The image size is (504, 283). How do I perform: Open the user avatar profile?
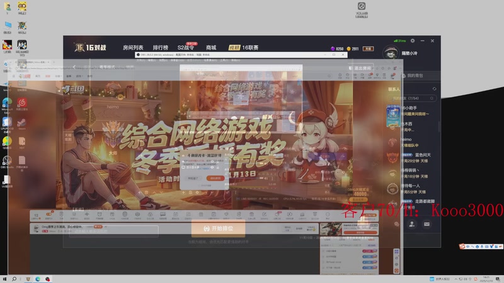pos(390,53)
